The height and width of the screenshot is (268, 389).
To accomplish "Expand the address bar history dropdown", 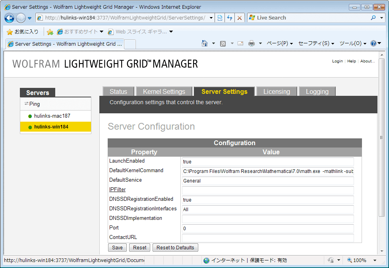I will tap(211, 18).
